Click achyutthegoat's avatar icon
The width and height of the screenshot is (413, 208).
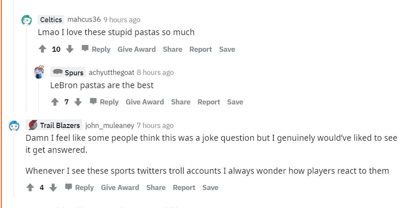(39, 72)
